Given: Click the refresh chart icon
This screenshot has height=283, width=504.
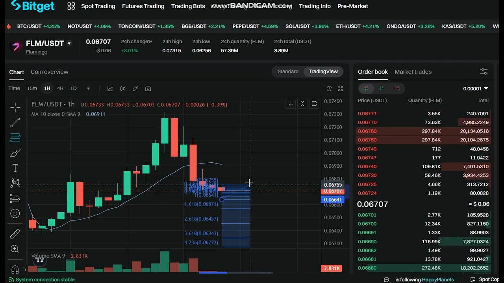Looking at the screenshot, I should click(x=329, y=88).
